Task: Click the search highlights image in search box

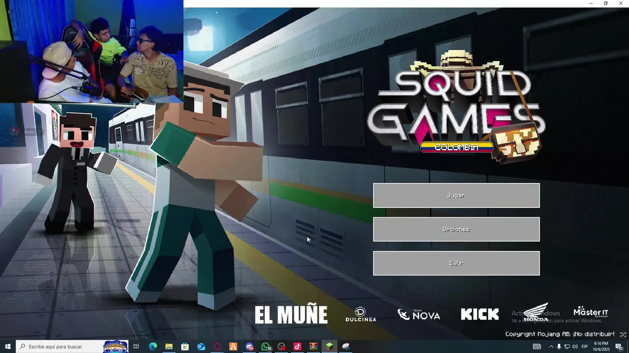Action: point(115,347)
